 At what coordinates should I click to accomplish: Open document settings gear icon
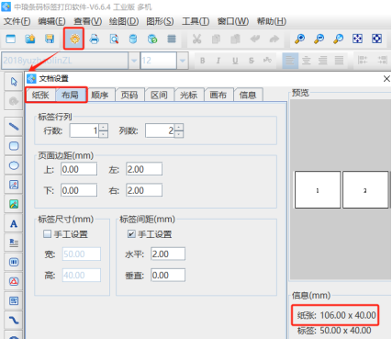point(74,39)
